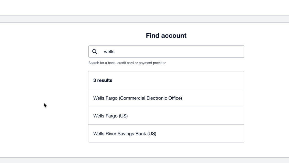Click blank space in Wells River Savings Bank row
The height and width of the screenshot is (163, 289).
[206, 134]
